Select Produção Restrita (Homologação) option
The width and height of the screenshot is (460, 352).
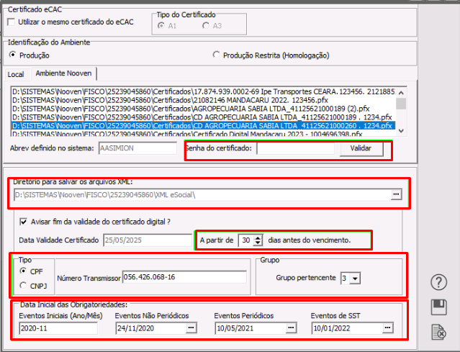tap(217, 55)
